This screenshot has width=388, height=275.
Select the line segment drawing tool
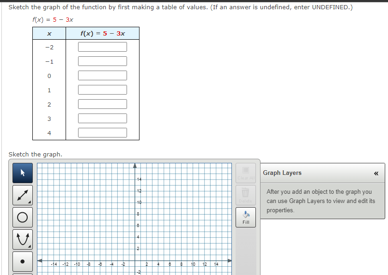pyautogui.click(x=22, y=194)
